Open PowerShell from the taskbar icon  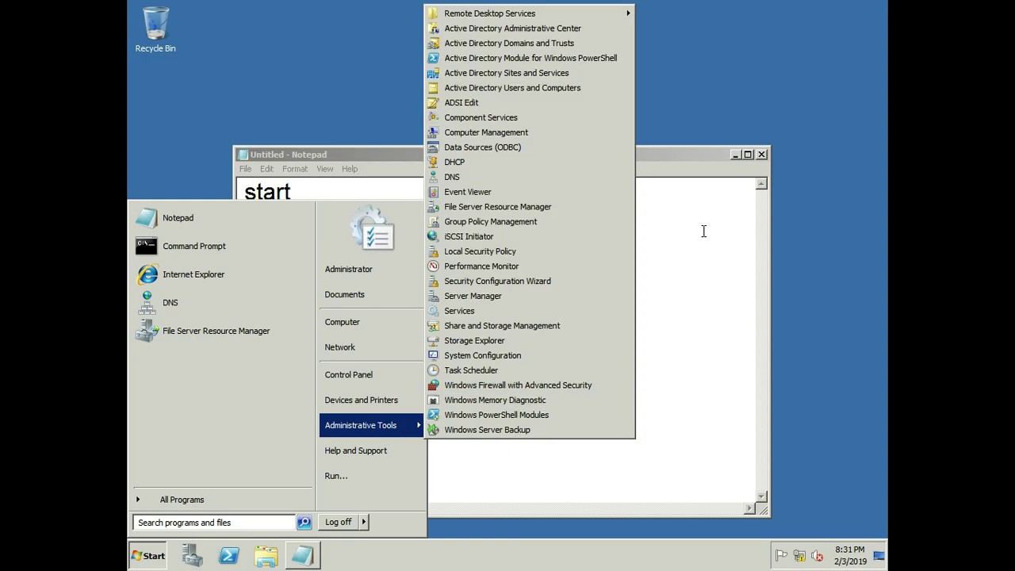(229, 555)
